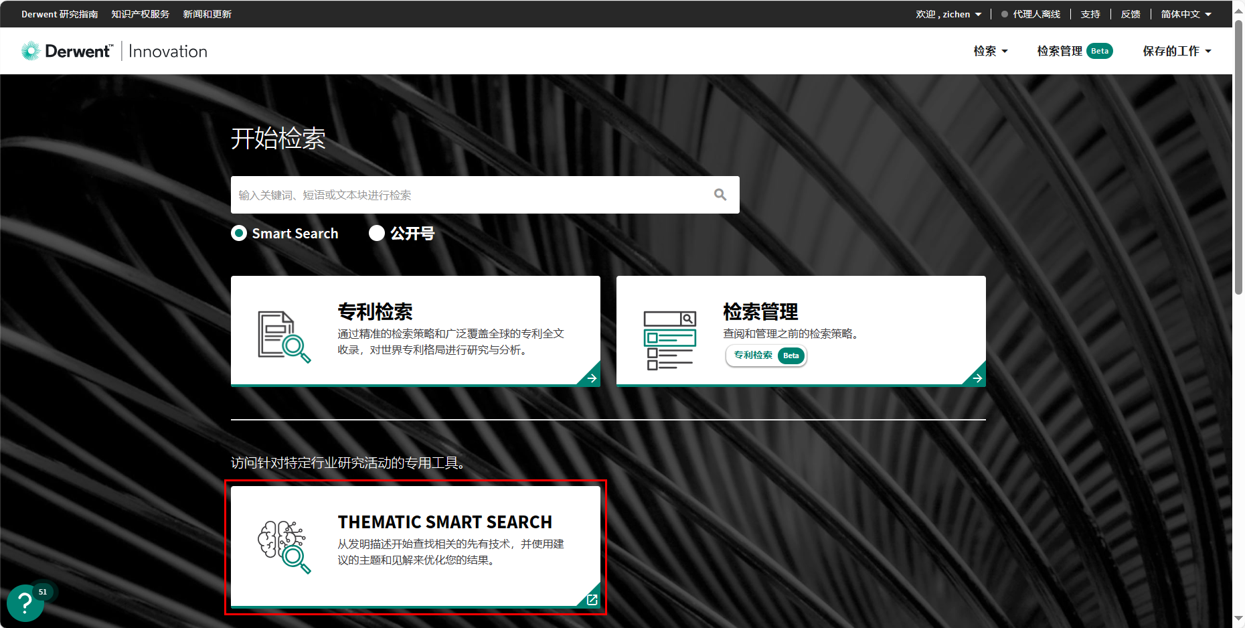Click the magnifier search icon in search box
The height and width of the screenshot is (628, 1245).
720,195
